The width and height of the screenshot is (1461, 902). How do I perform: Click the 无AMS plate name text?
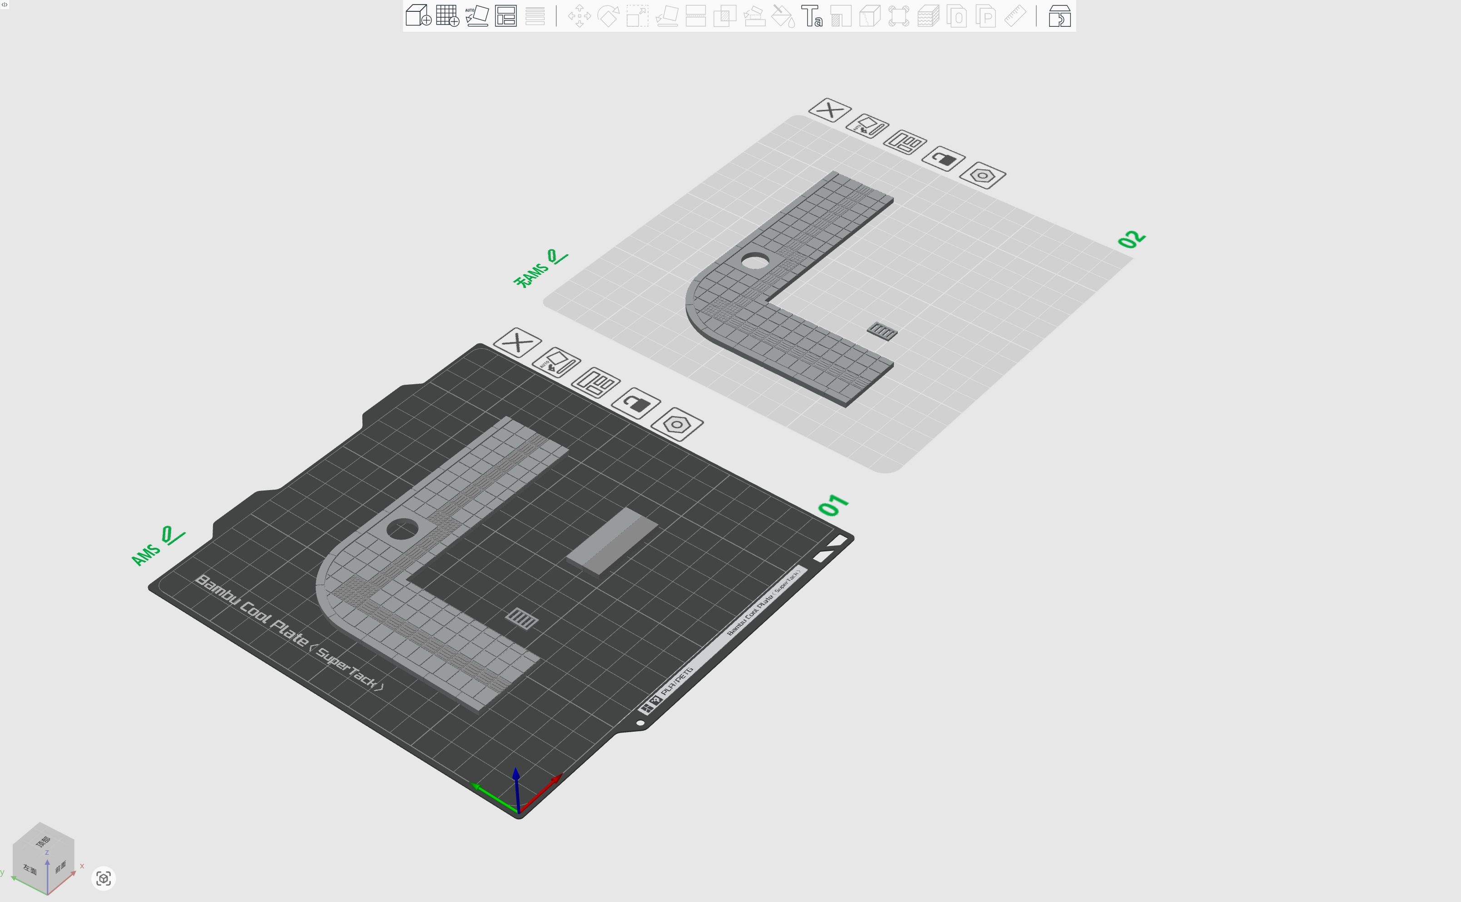coord(531,275)
